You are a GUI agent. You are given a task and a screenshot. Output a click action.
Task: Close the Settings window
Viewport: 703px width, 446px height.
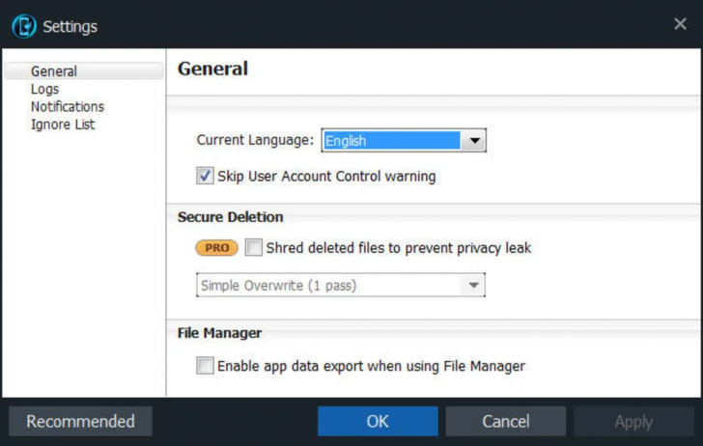[x=680, y=25]
